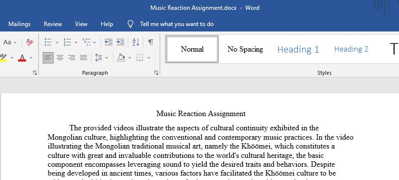
Task: Switch to the Review tab
Action: (53, 24)
